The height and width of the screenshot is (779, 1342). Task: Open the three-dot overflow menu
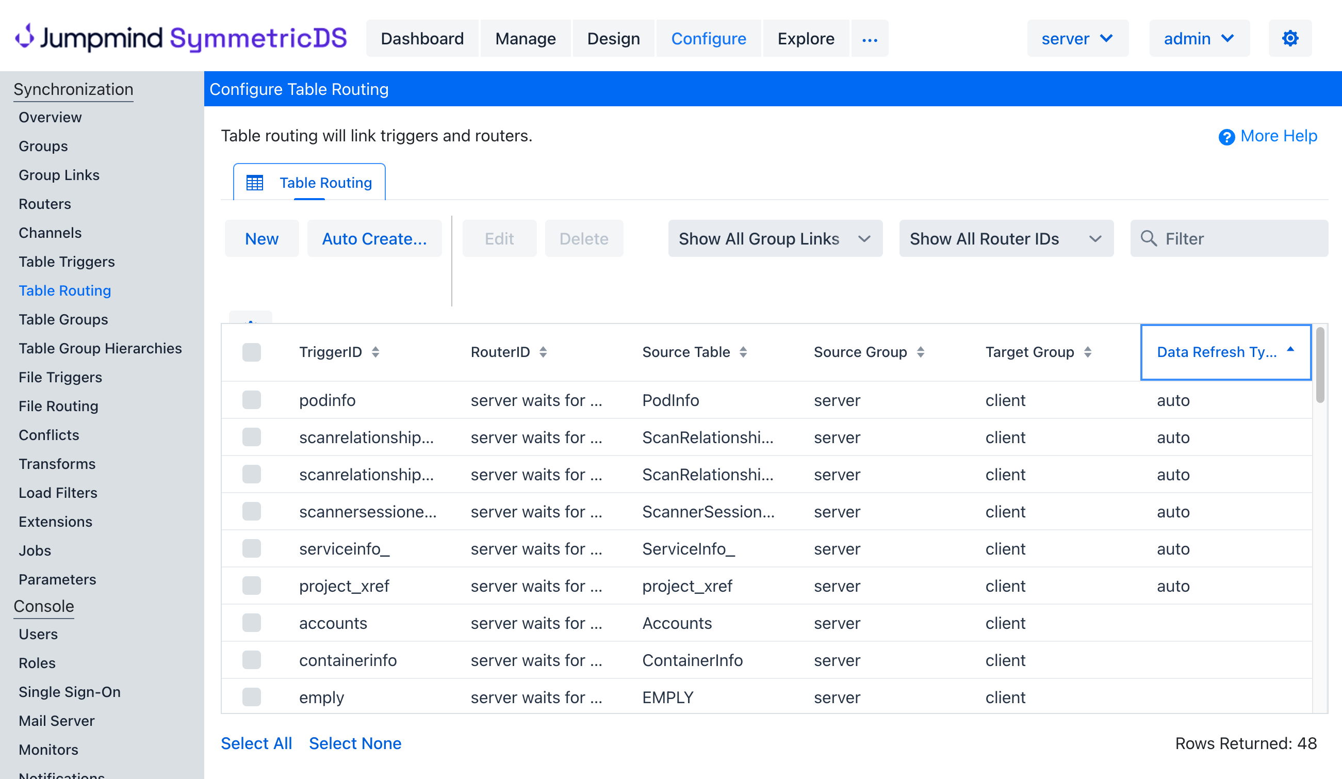click(x=869, y=39)
